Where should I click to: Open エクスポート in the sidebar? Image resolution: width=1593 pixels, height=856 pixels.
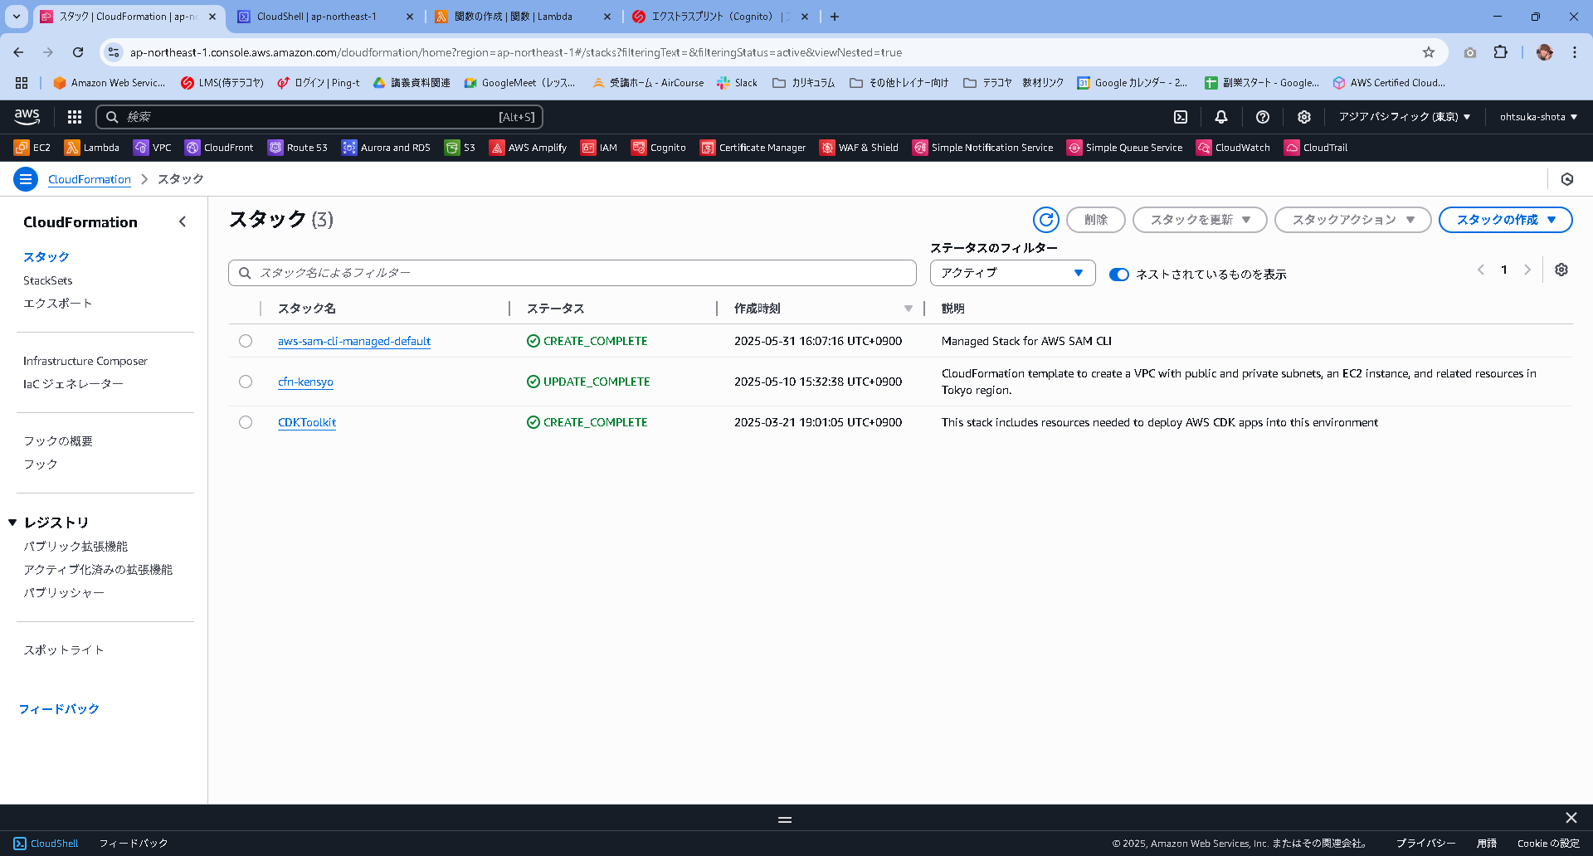(x=57, y=304)
